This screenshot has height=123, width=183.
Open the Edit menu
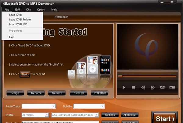tap(17, 9)
